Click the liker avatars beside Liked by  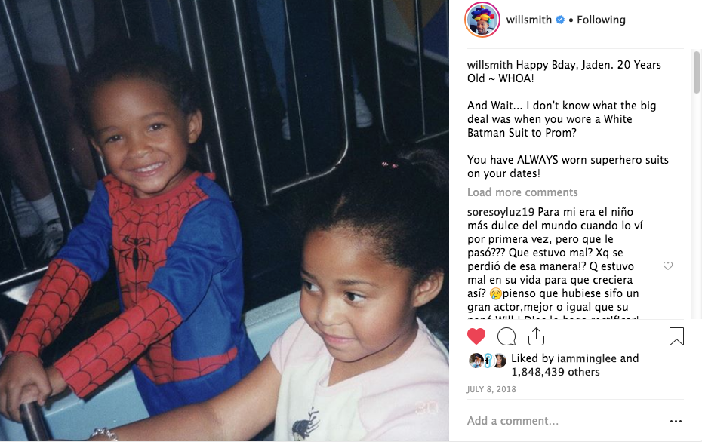point(488,361)
